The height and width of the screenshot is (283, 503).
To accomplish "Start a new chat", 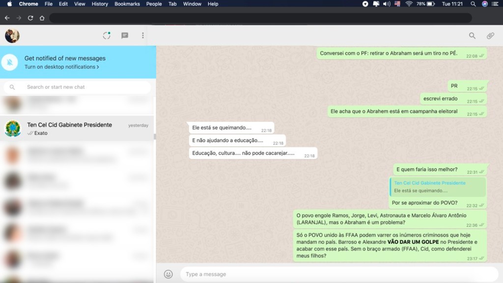I will [x=124, y=35].
